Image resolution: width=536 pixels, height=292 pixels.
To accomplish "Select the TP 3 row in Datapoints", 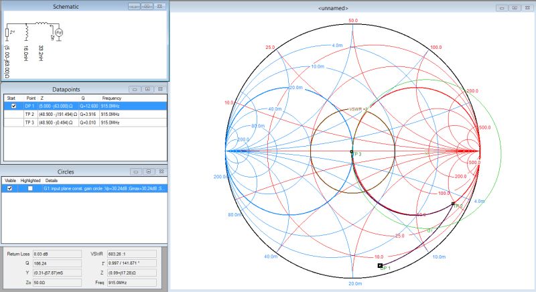I will tap(86, 123).
